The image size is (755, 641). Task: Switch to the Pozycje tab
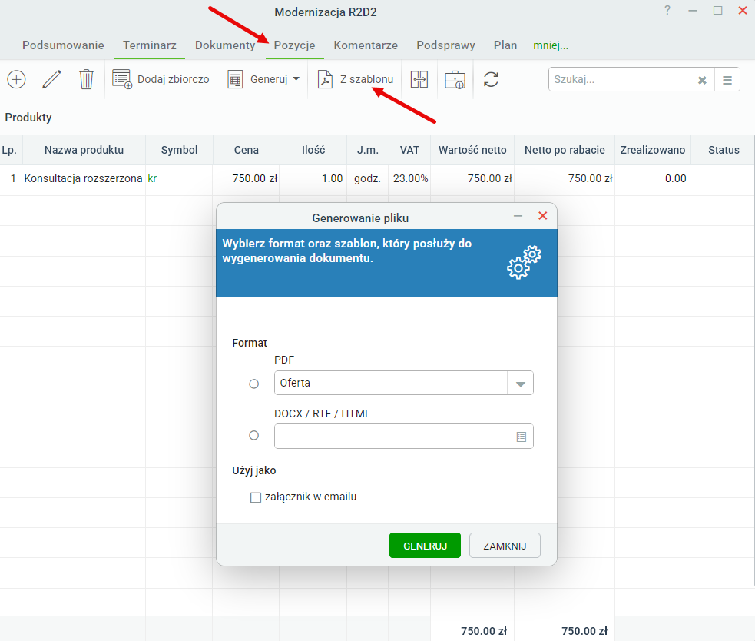[x=295, y=45]
